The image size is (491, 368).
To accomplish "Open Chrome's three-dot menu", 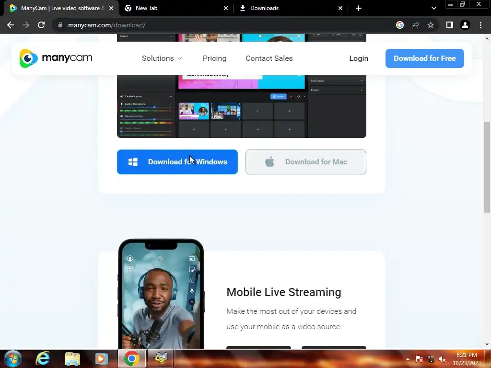I will tap(480, 25).
